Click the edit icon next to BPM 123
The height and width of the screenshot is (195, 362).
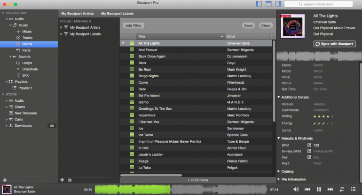pos(309,145)
